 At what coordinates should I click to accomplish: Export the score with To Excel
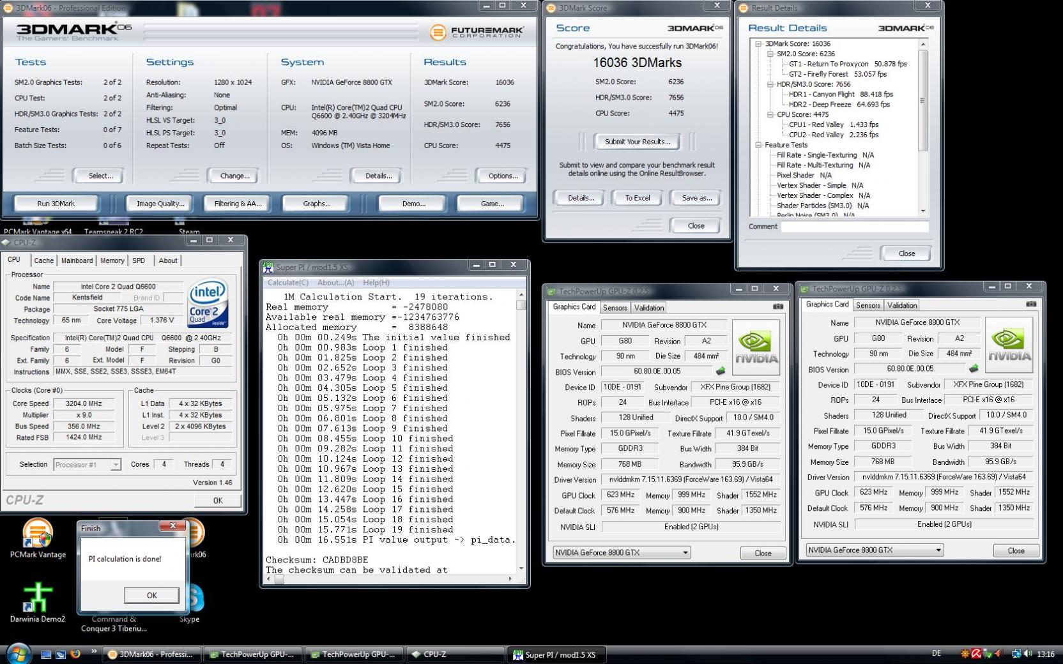[638, 198]
